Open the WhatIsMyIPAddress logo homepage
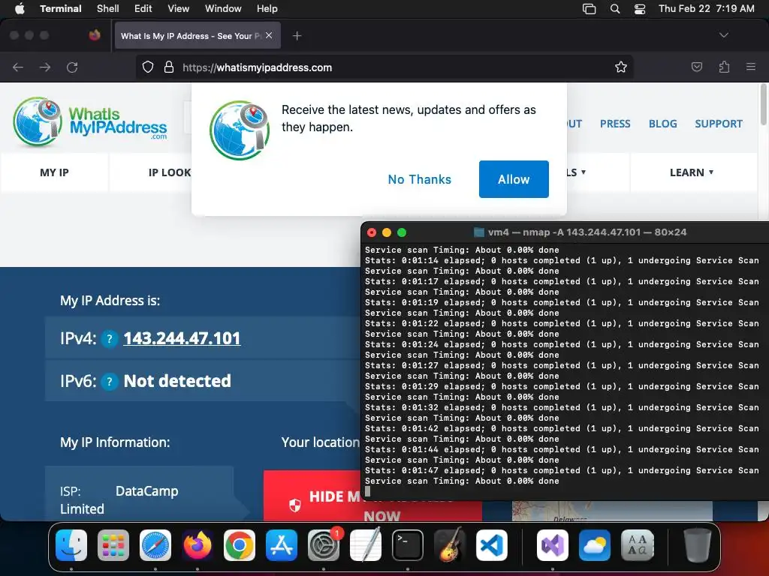769x576 pixels. coord(90,122)
